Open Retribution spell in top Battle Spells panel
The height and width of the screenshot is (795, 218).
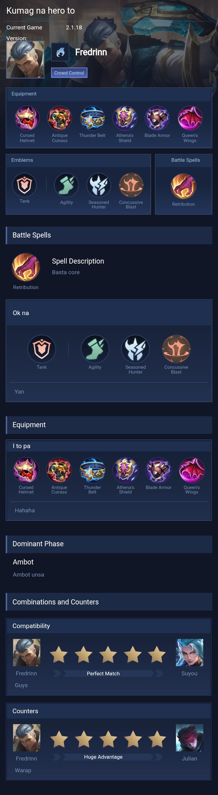tap(183, 186)
